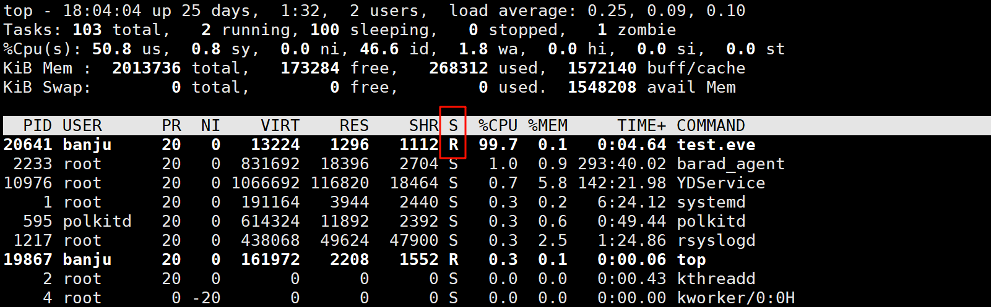Image resolution: width=991 pixels, height=307 pixels.
Task: Click the polkitd user name
Action: (x=97, y=222)
